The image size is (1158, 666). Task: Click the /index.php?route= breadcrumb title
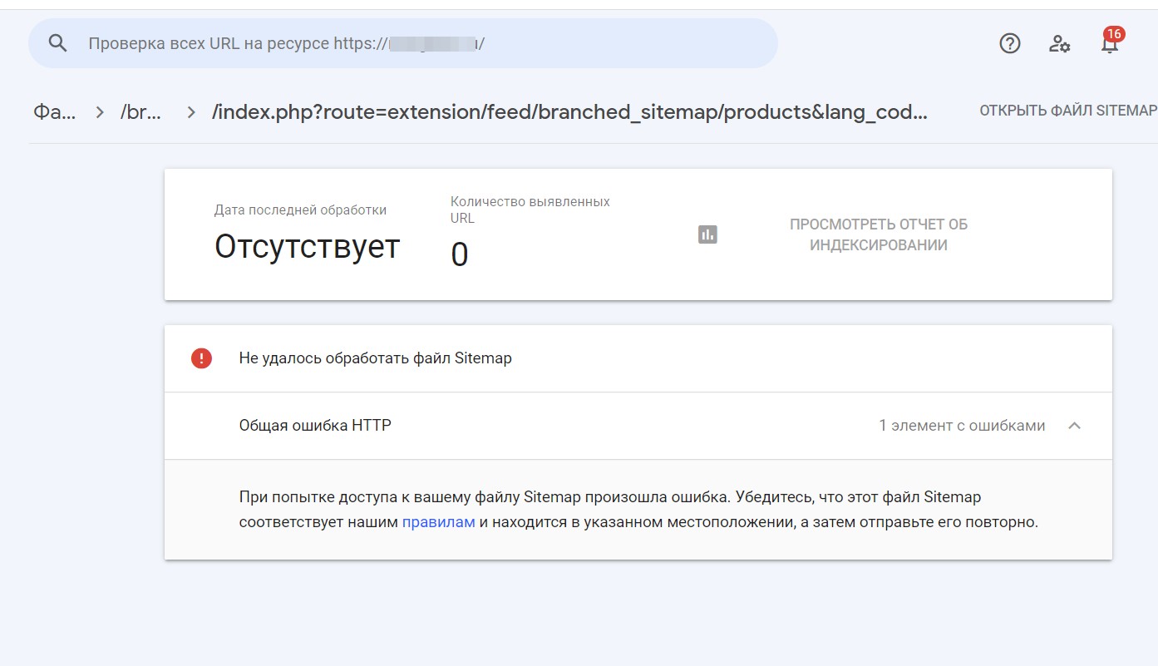pos(569,112)
